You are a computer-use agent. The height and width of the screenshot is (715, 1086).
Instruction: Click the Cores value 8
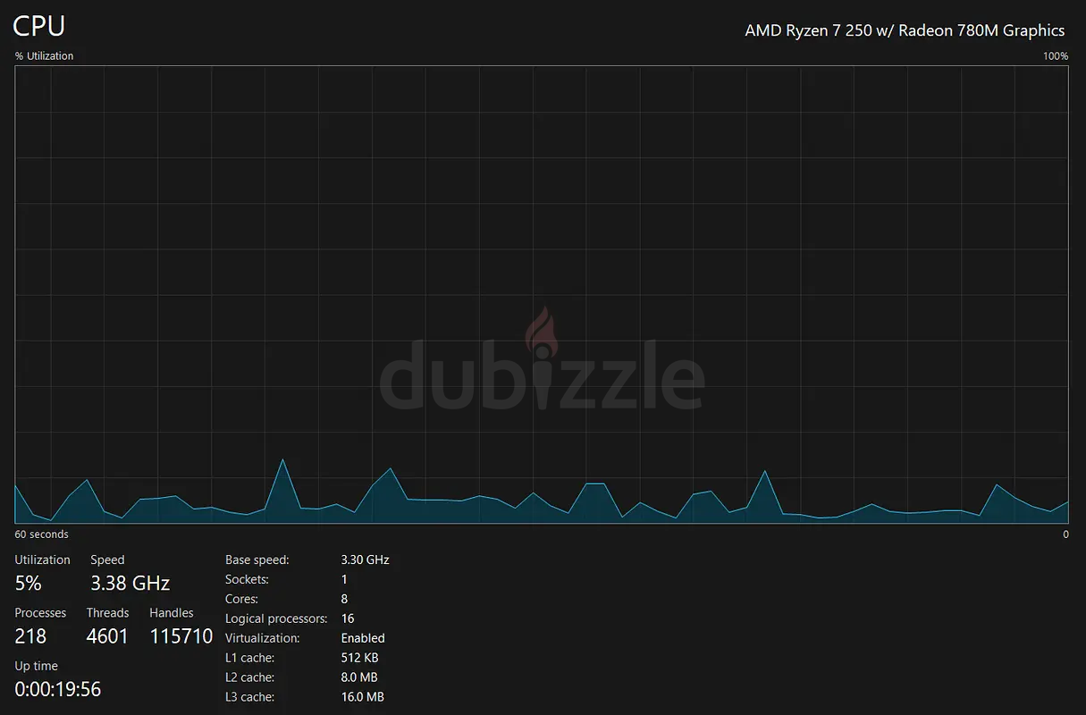point(344,599)
